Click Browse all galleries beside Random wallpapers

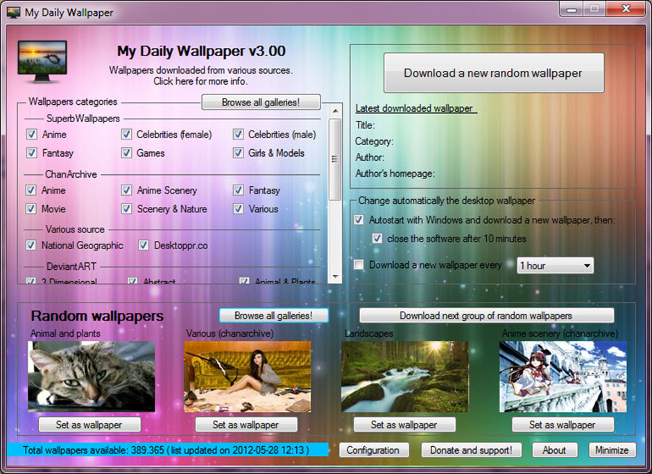click(273, 316)
